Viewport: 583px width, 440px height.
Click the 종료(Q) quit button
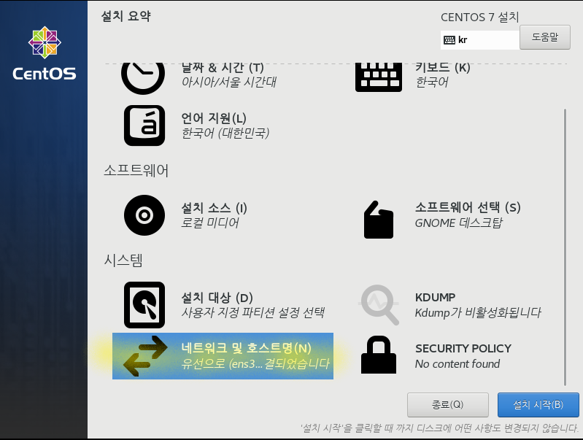pos(448,405)
